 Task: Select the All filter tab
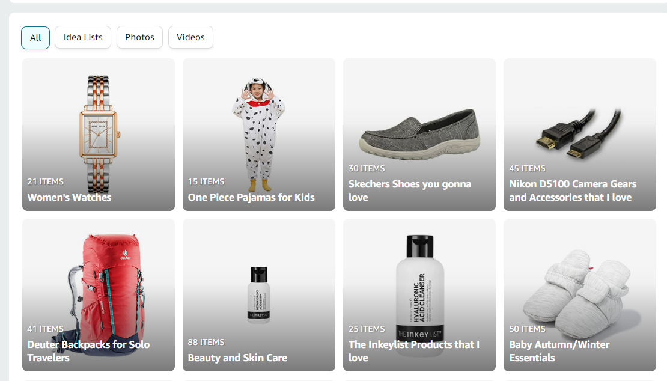(x=35, y=37)
